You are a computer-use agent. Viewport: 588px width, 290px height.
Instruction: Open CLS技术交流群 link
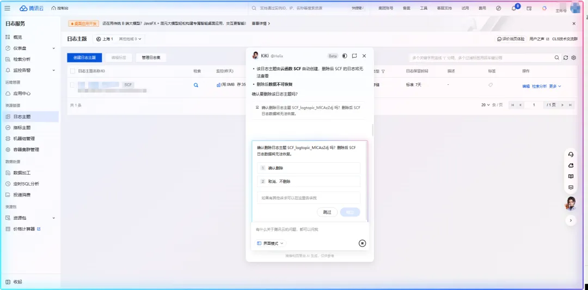[565, 39]
